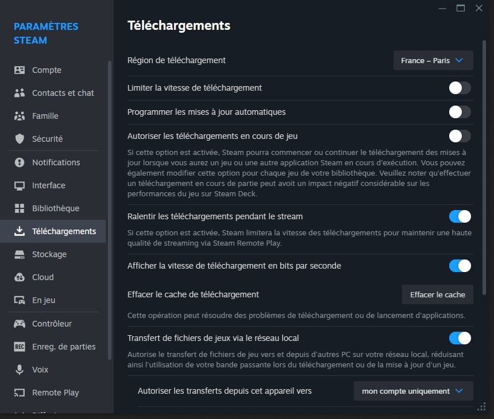This screenshot has height=419, width=494.
Task: Expand the mon compte uniquement dropdown
Action: pyautogui.click(x=413, y=391)
